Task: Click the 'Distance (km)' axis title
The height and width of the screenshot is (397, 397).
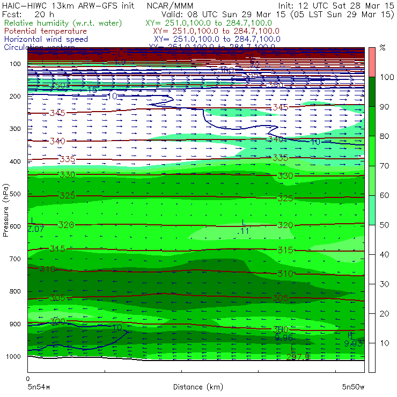Action: click(198, 387)
